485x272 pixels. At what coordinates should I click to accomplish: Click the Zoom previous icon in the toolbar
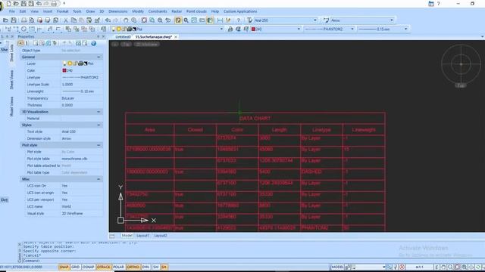click(168, 20)
